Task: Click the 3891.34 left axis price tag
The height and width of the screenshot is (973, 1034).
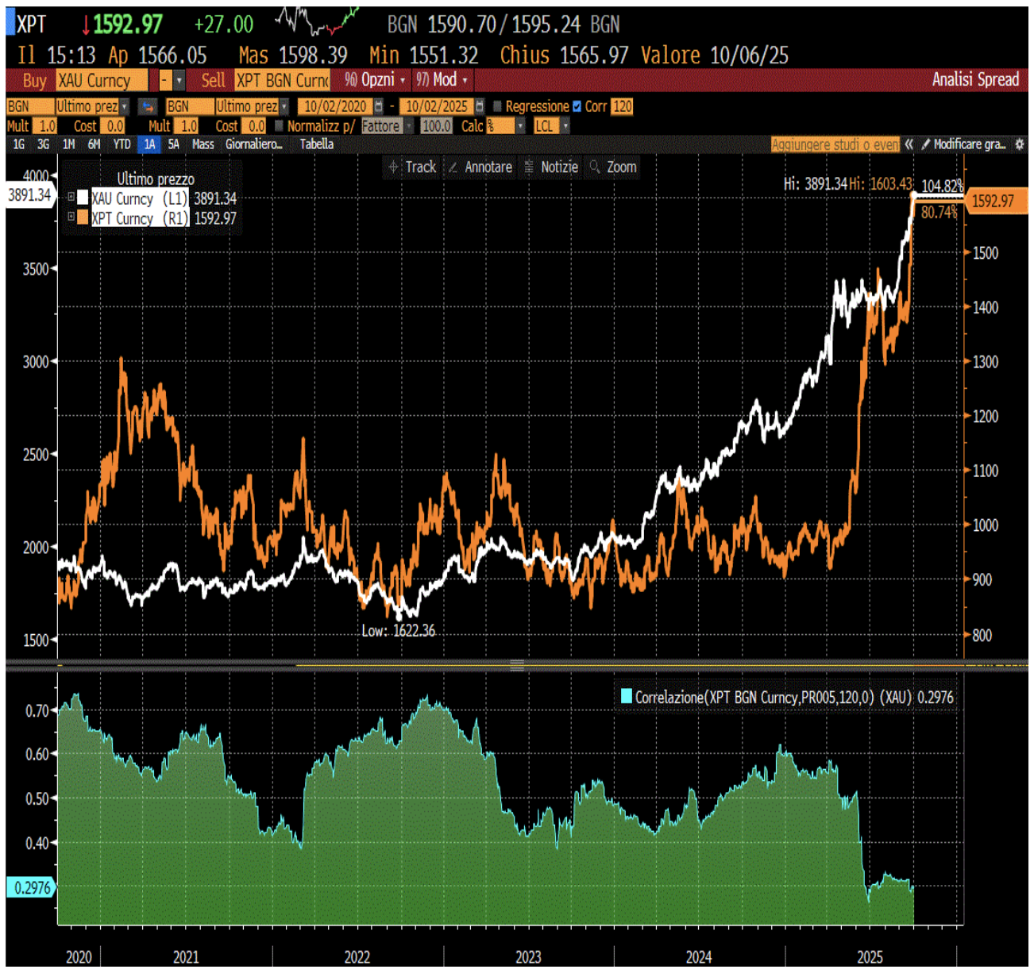Action: [29, 195]
